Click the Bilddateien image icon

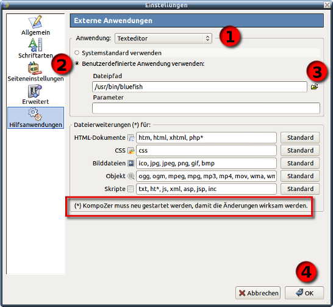click(x=131, y=164)
